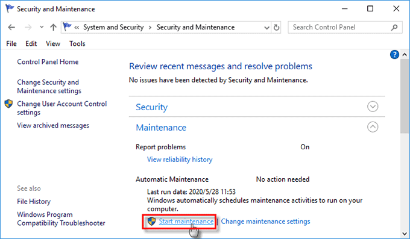
Task: Click the scrollbar down arrow
Action: (405, 234)
